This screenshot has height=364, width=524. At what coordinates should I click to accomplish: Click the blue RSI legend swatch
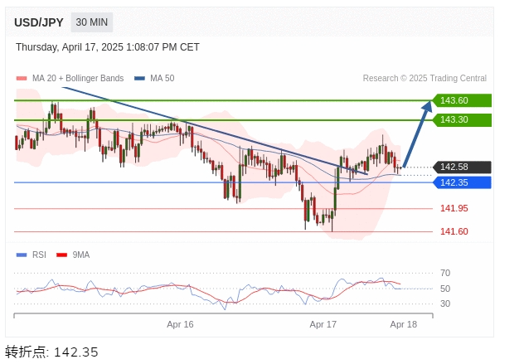[x=22, y=255]
